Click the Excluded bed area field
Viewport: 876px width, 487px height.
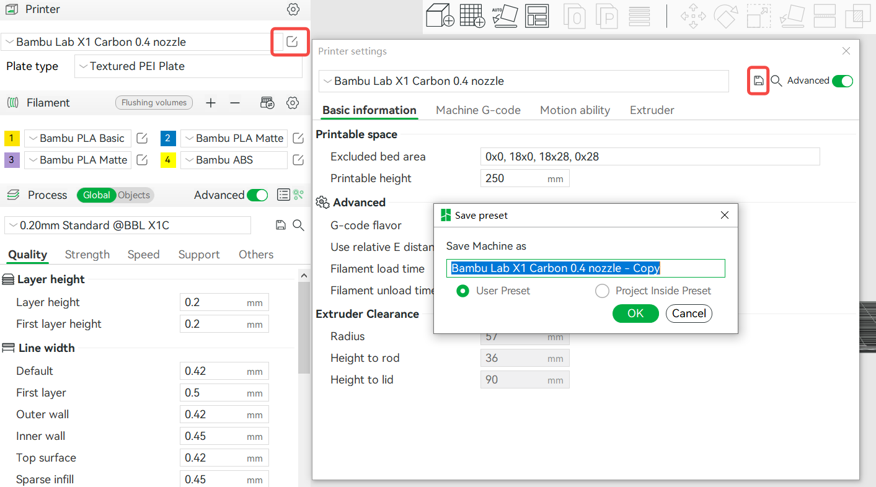[650, 157]
